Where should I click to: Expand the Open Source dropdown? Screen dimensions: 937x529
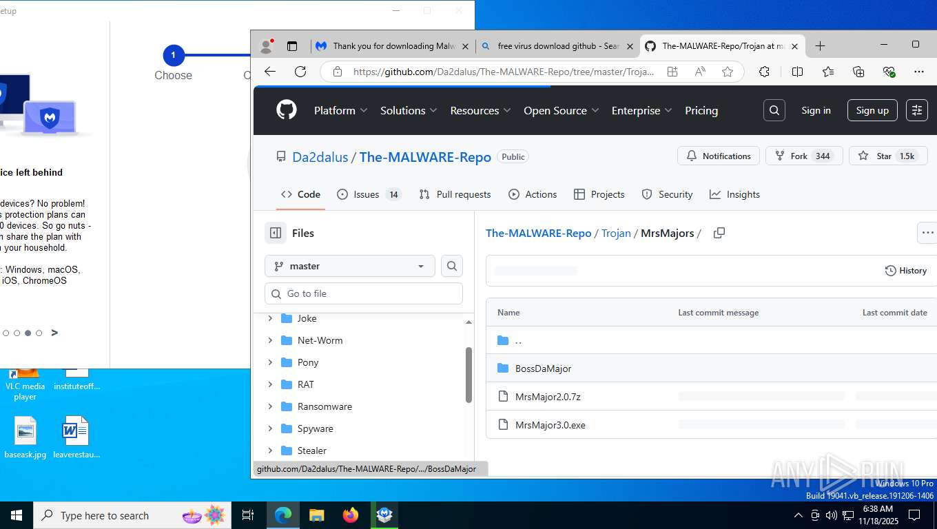click(562, 110)
